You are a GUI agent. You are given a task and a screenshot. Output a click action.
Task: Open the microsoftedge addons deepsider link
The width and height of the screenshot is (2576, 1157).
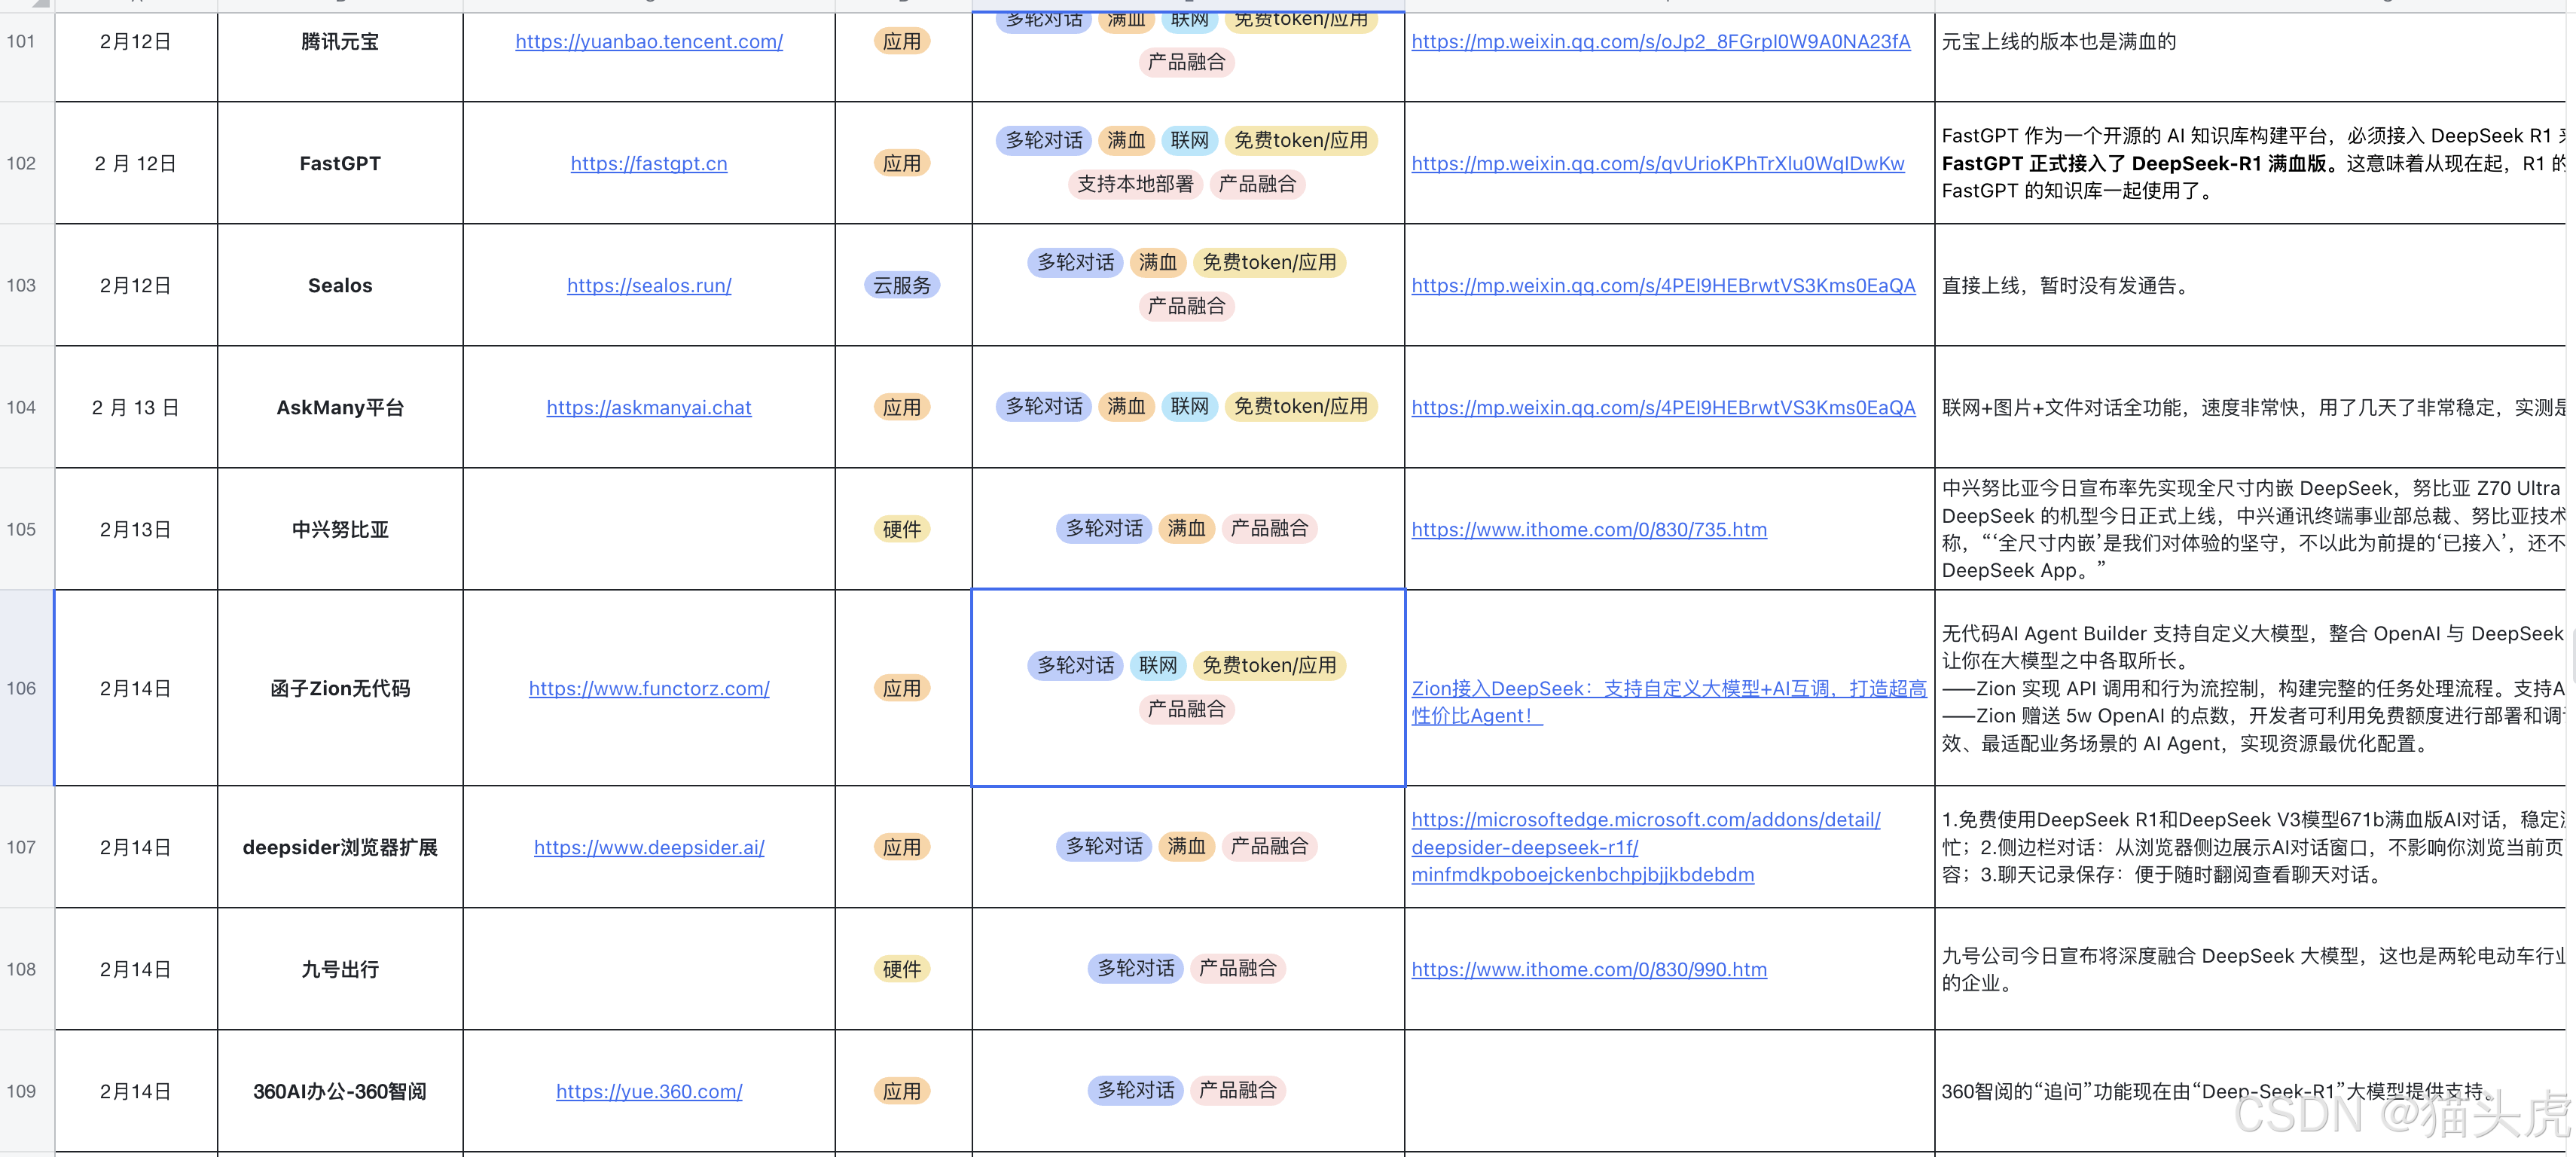[1645, 820]
